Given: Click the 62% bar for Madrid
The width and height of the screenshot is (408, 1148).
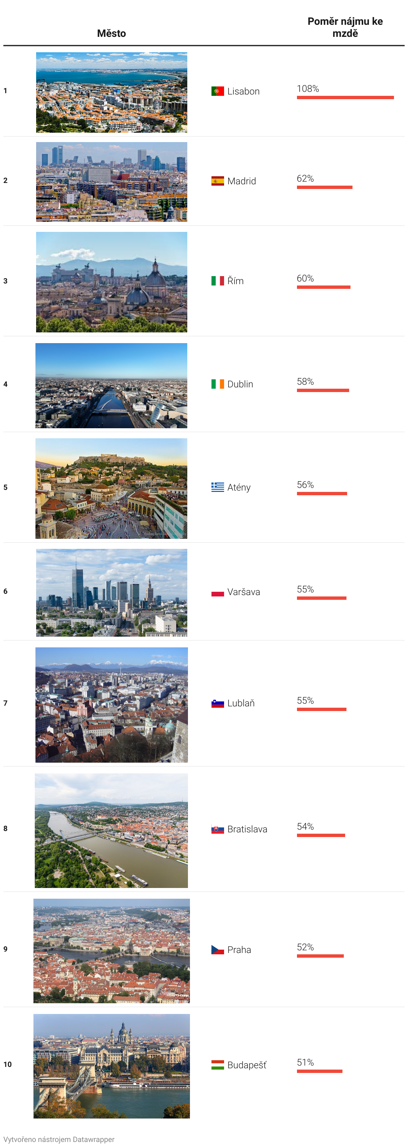Looking at the screenshot, I should [324, 187].
